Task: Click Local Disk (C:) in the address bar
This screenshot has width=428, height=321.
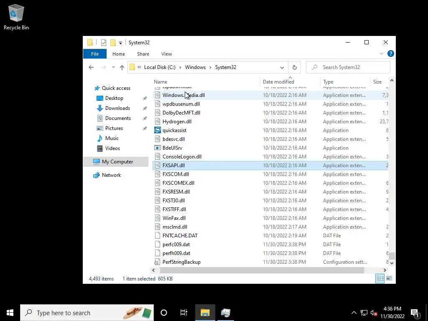Action: point(160,67)
